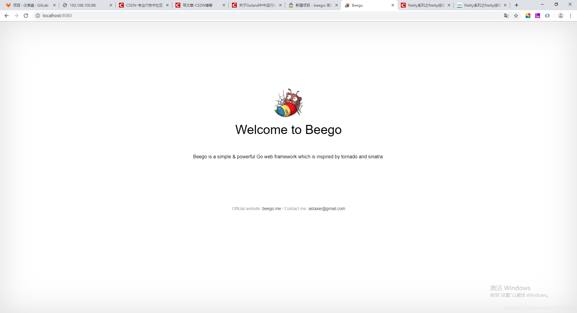Go back with the browser back arrow
The image size is (577, 313).
click(x=7, y=16)
